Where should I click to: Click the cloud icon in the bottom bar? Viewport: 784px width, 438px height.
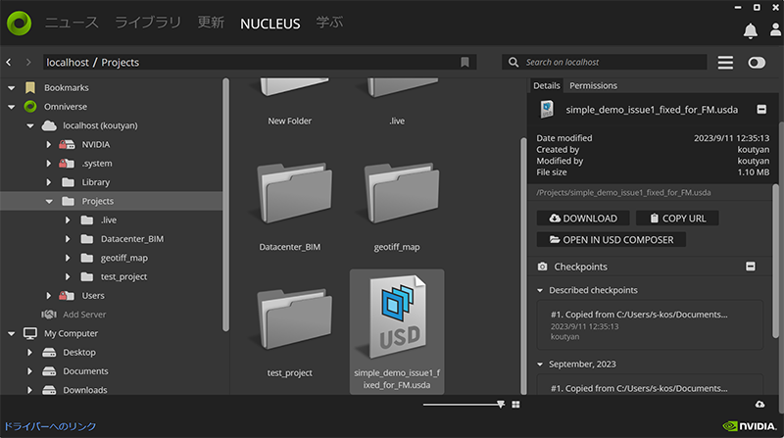(759, 404)
